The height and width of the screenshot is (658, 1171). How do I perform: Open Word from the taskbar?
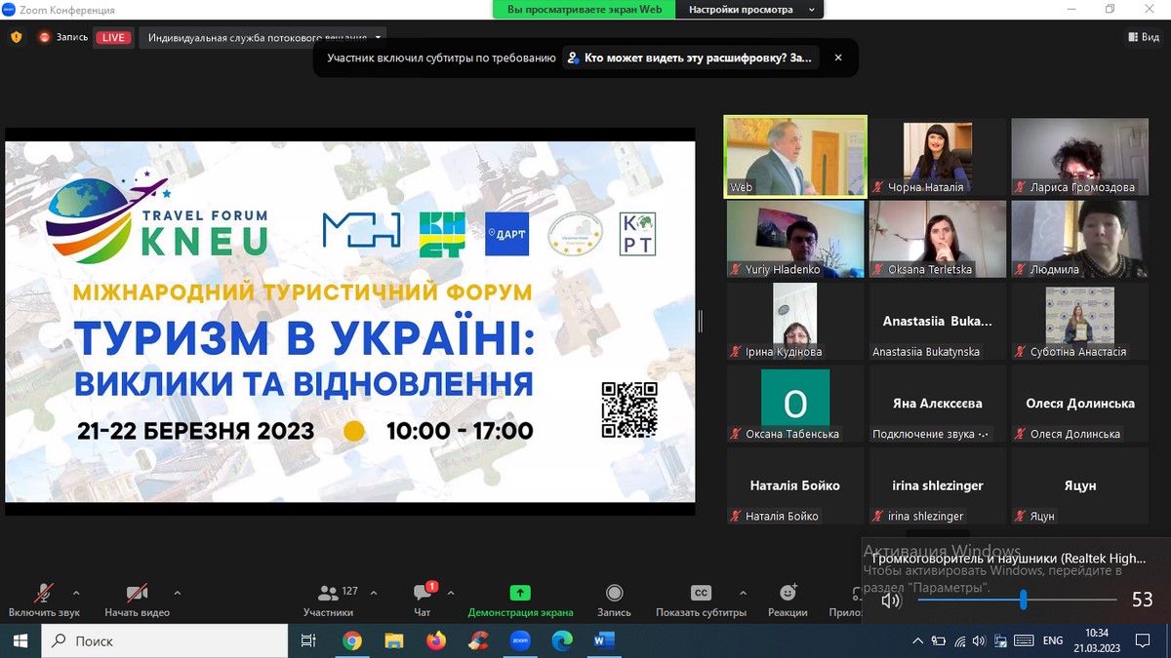click(603, 640)
